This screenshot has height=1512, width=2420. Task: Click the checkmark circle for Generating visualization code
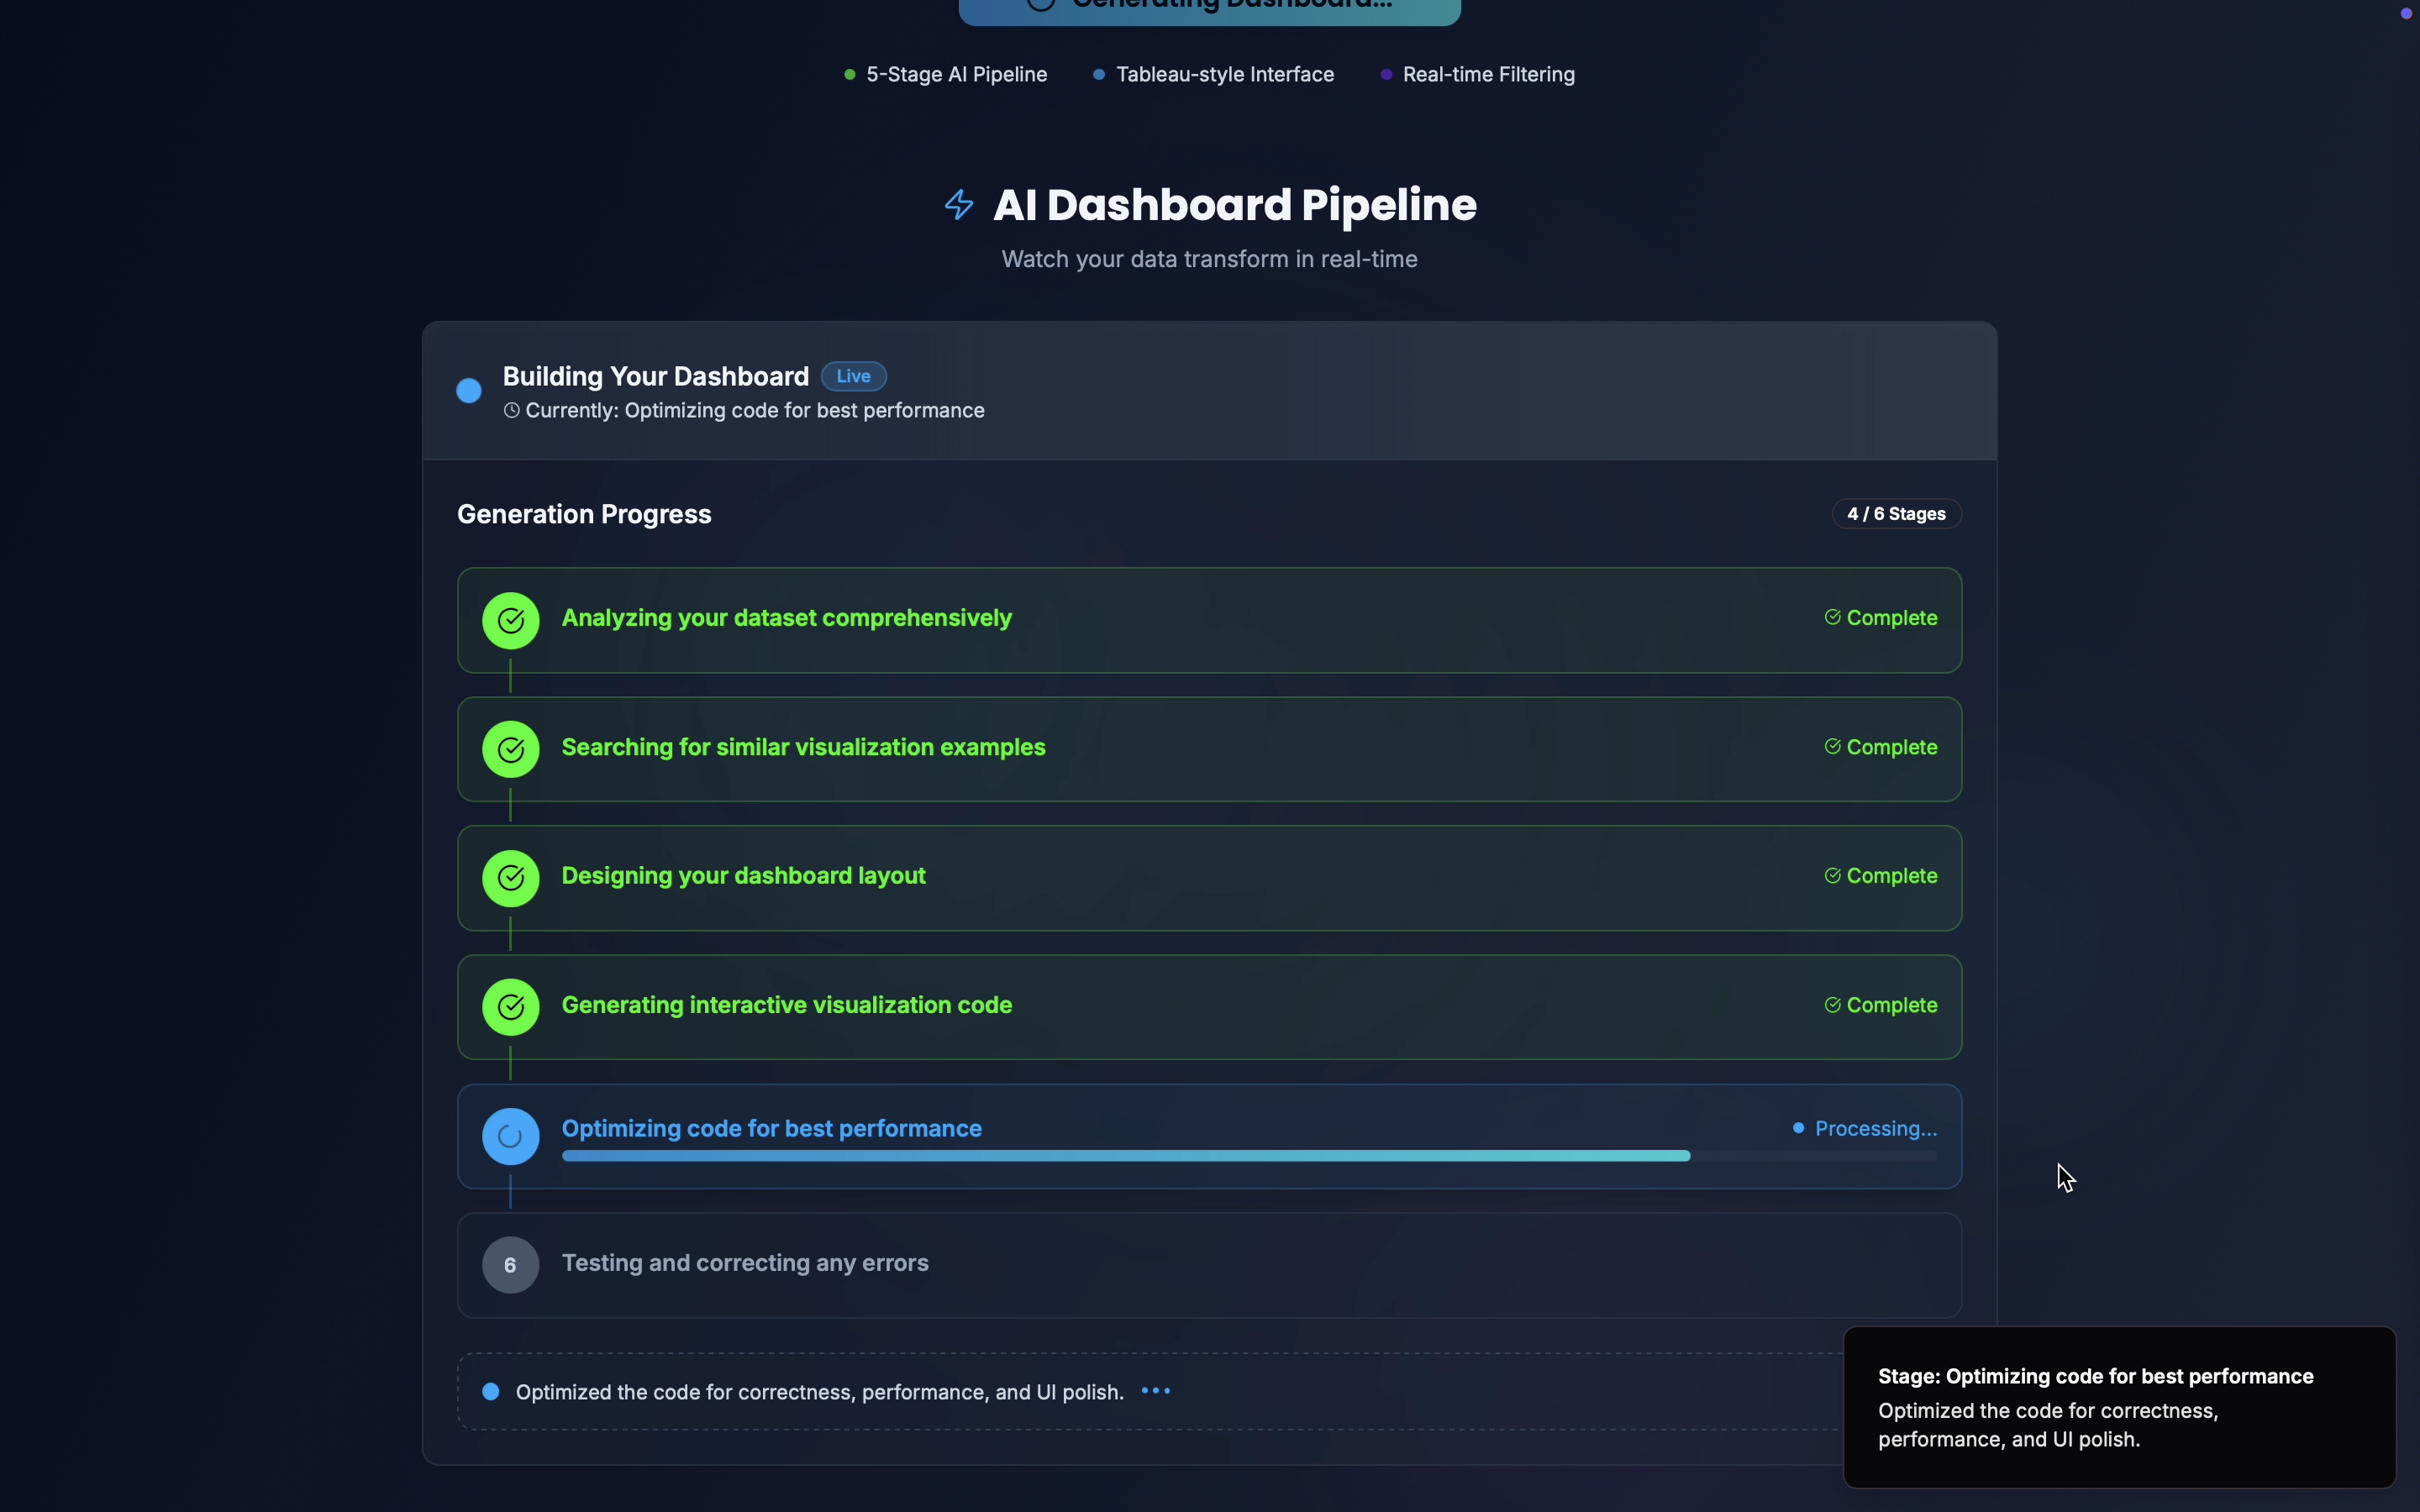pos(511,1007)
